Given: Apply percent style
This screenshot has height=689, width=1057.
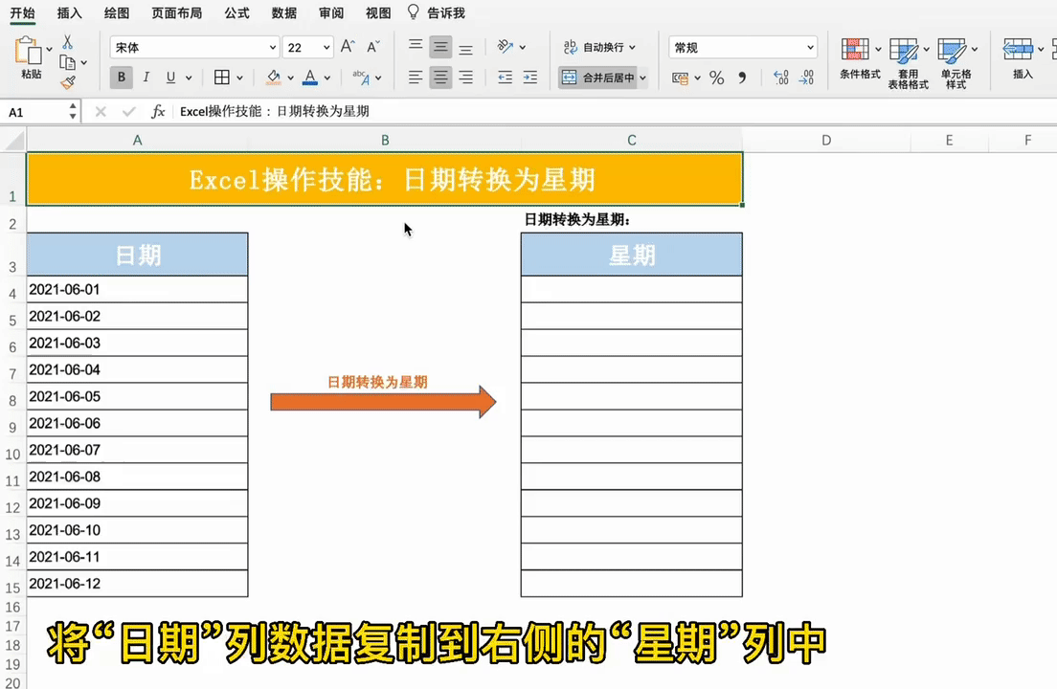Looking at the screenshot, I should coord(716,78).
